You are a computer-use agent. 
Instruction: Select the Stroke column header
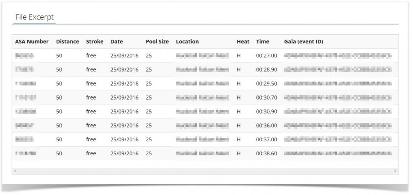click(x=94, y=42)
